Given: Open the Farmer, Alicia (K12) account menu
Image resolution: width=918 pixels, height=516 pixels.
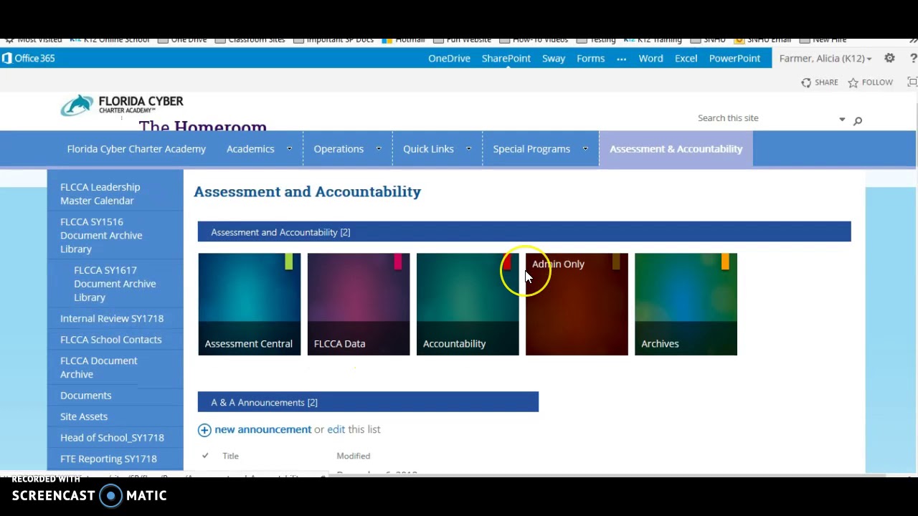Looking at the screenshot, I should tap(825, 58).
